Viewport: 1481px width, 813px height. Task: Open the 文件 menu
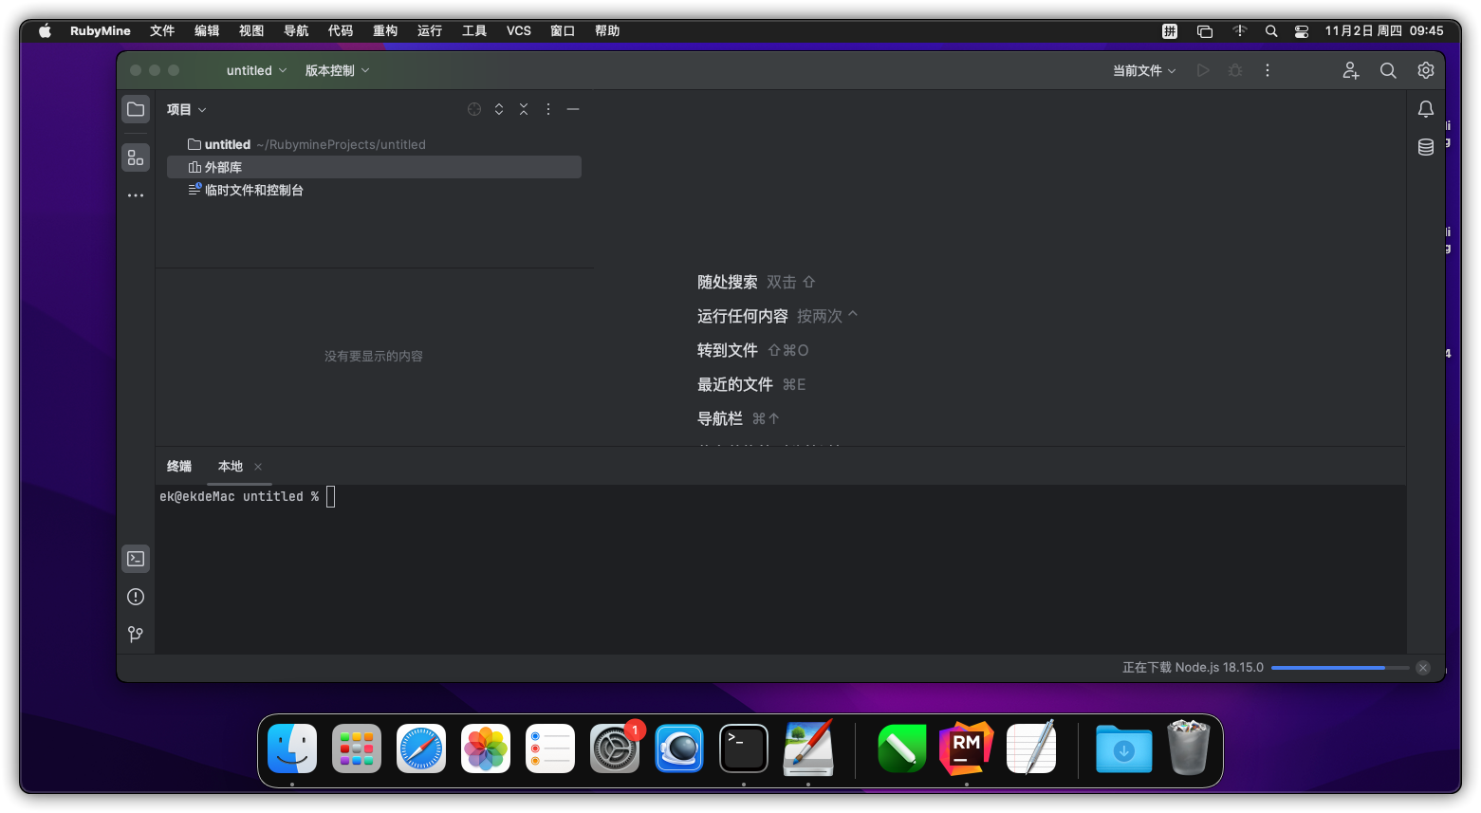pyautogui.click(x=162, y=31)
